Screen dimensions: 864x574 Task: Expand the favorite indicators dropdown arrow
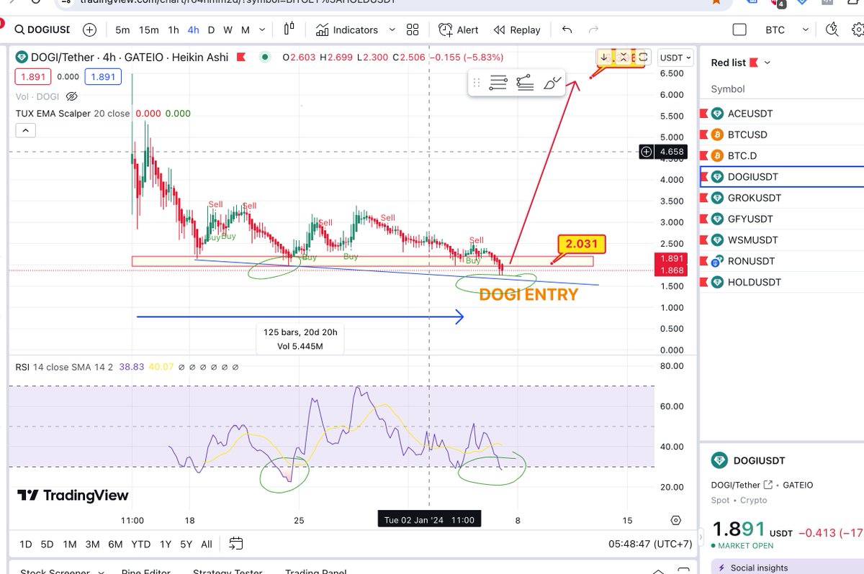[x=392, y=30]
